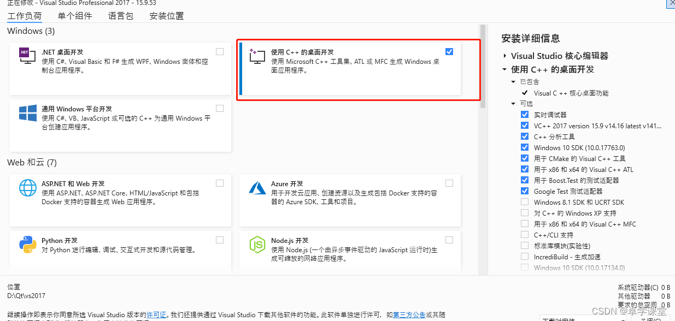Uncheck 用于 x86 和 x64 的 Visual C++ ATL
The width and height of the screenshot is (675, 321).
click(525, 169)
